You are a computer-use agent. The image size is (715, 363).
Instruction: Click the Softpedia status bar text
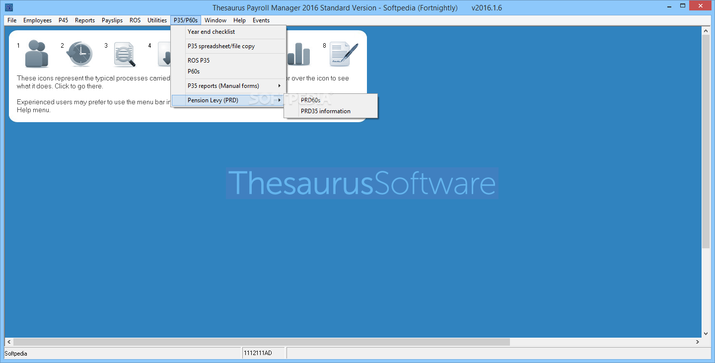16,354
